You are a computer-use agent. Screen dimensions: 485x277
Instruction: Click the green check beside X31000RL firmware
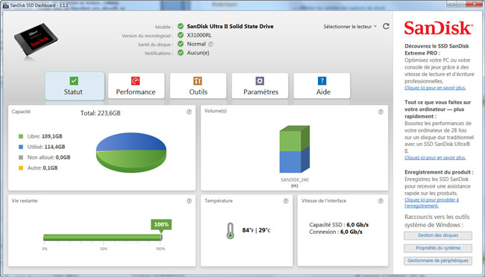(x=181, y=35)
